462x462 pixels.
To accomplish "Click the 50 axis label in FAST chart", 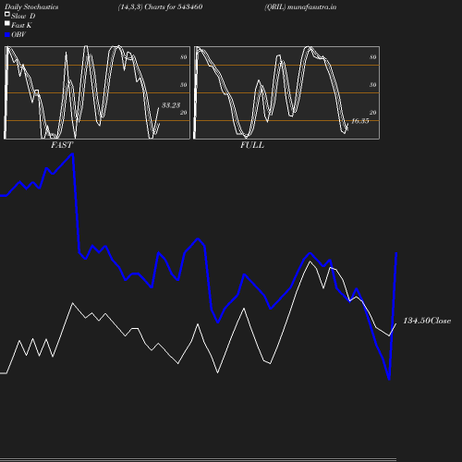I will click(x=184, y=85).
